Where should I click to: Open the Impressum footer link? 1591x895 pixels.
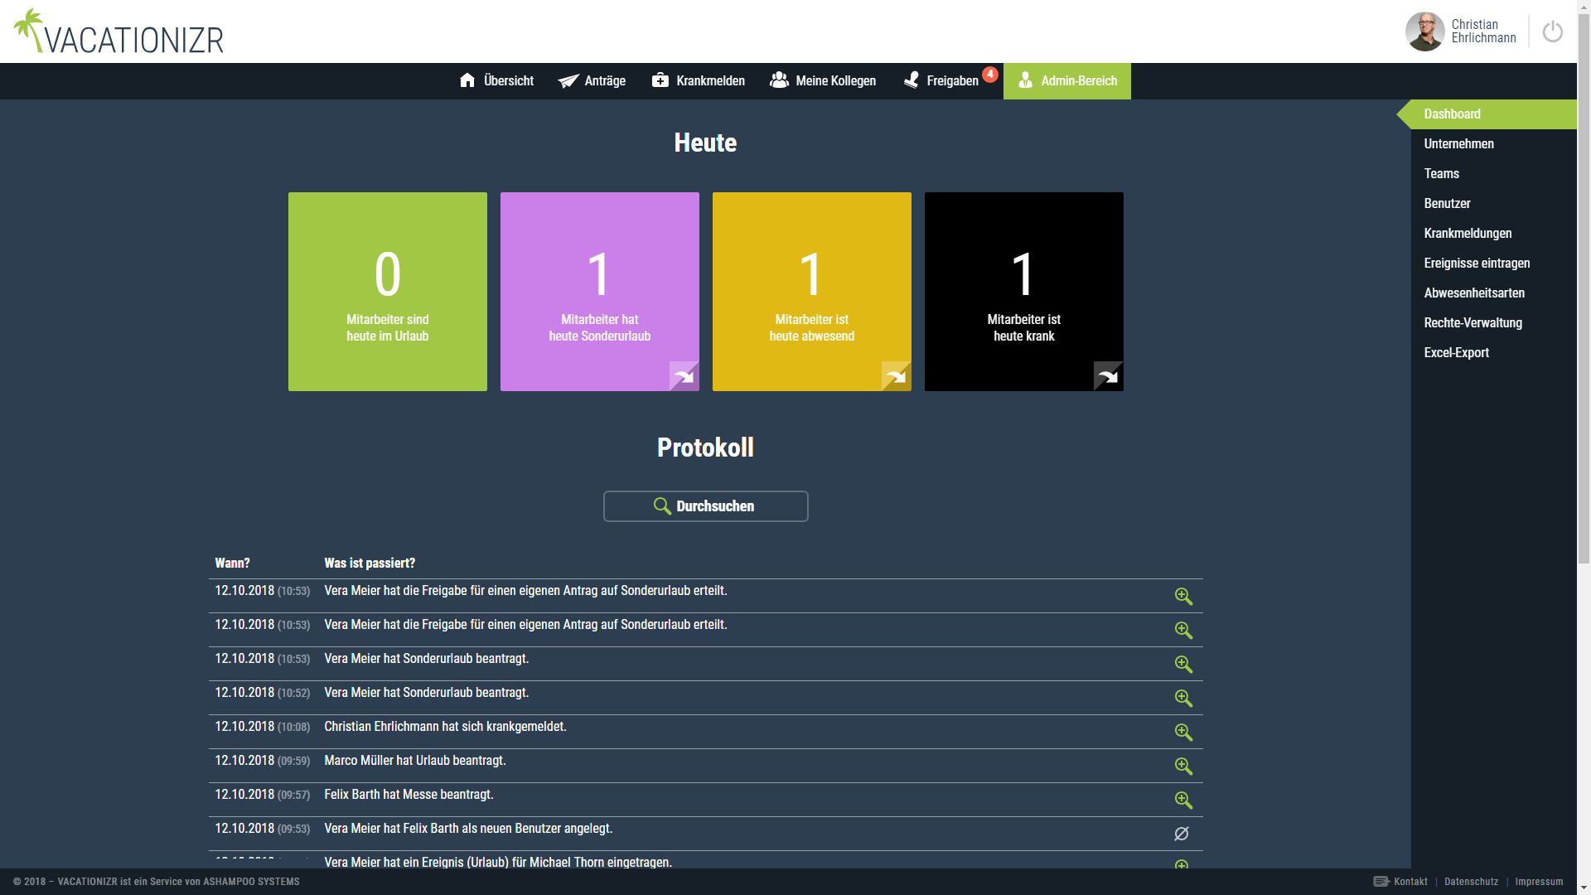tap(1539, 882)
